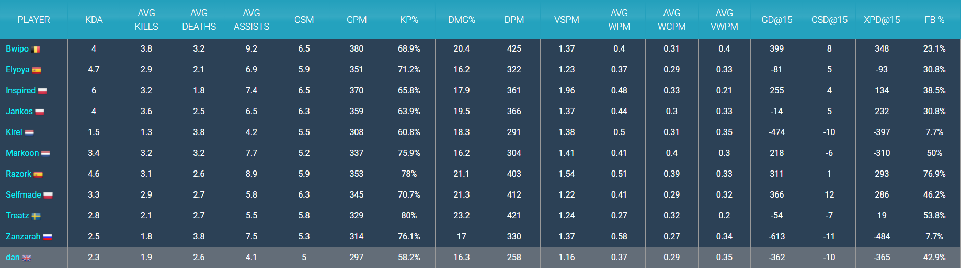Click the Spanish flag beside Elyoya
Image resolution: width=961 pixels, height=268 pixels.
pos(37,70)
